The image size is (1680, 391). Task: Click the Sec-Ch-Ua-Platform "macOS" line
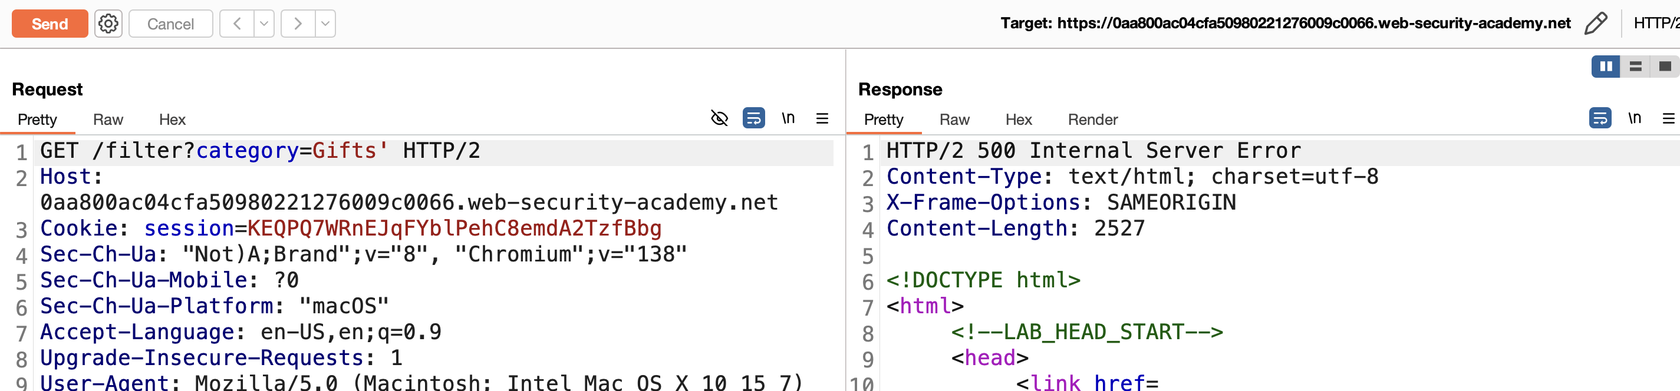coord(215,306)
